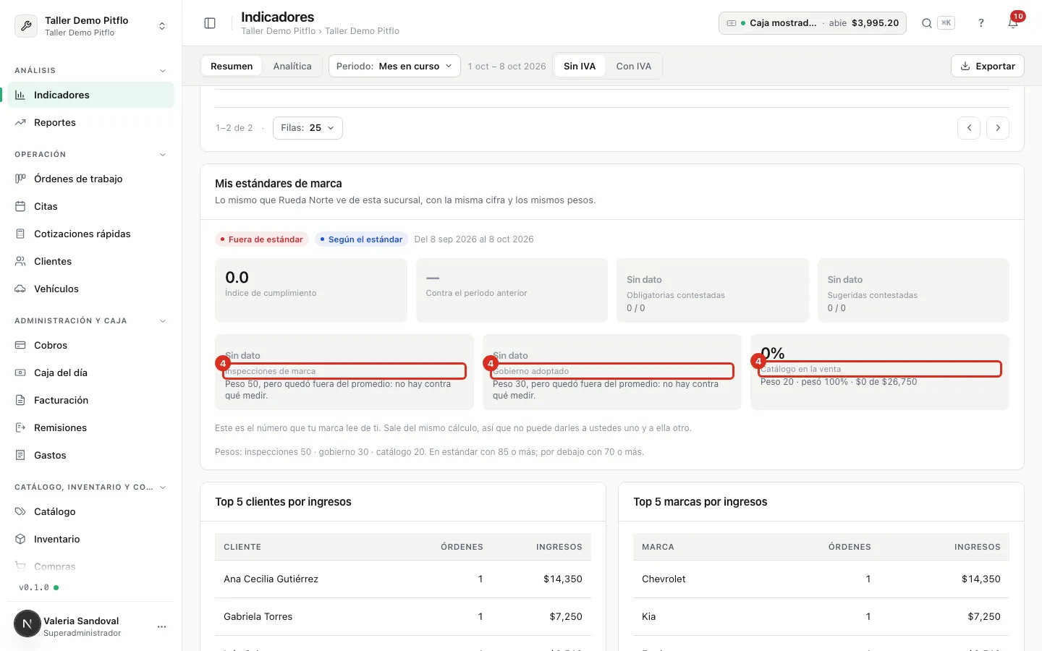This screenshot has height=651, width=1042.
Task: Open Citas in the sidebar
Action: [90, 206]
